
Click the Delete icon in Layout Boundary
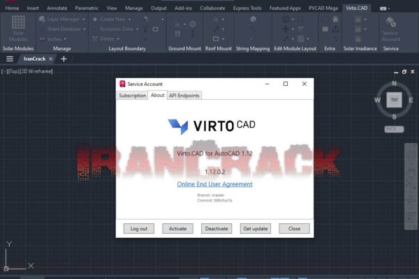95,39
